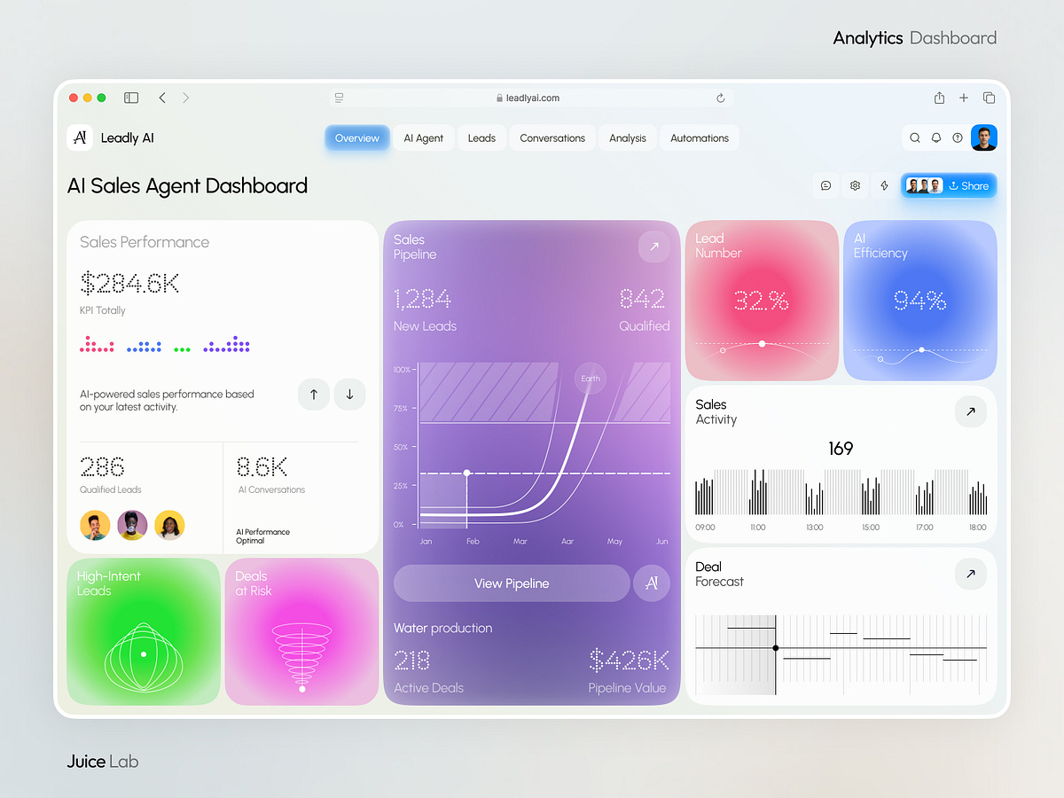
Task: Go back with the browser back arrow
Action: click(162, 98)
